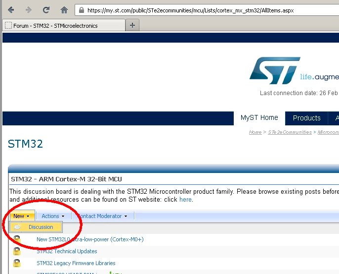Click the ST logo
Image resolution: width=339 pixels, height=274 pixels.
pyautogui.click(x=275, y=70)
